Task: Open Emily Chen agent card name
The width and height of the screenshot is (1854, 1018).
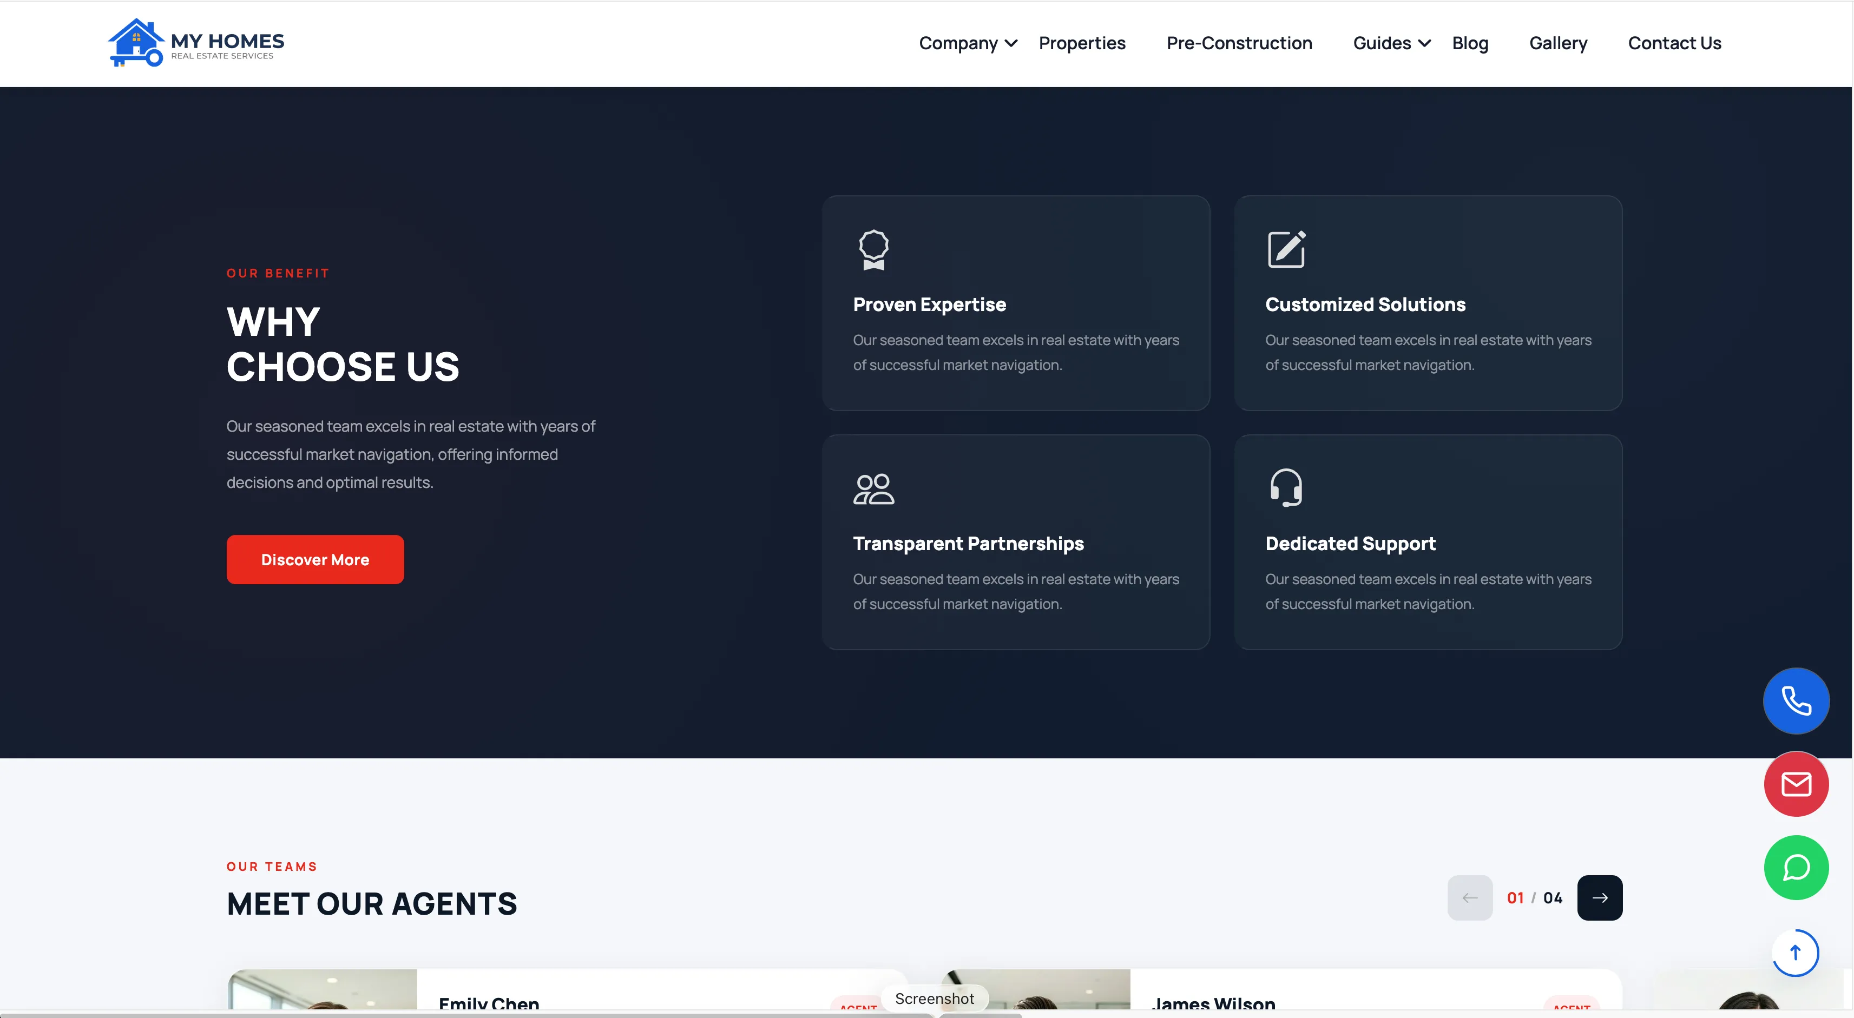Action: tap(489, 1003)
